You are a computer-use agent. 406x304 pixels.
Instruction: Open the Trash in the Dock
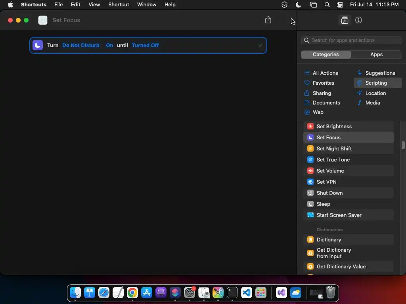point(331,293)
